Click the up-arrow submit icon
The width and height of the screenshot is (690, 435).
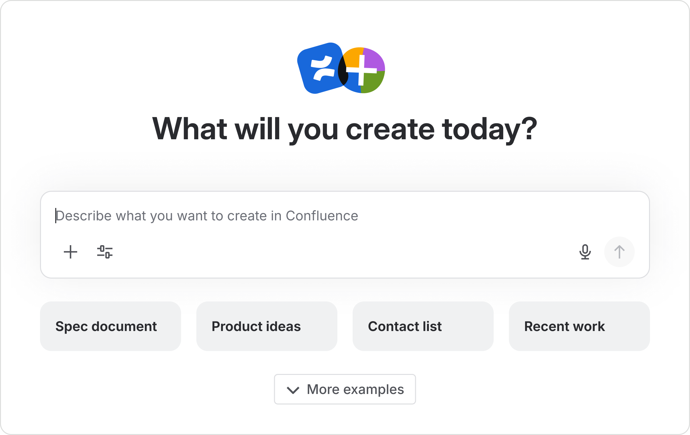[619, 252]
